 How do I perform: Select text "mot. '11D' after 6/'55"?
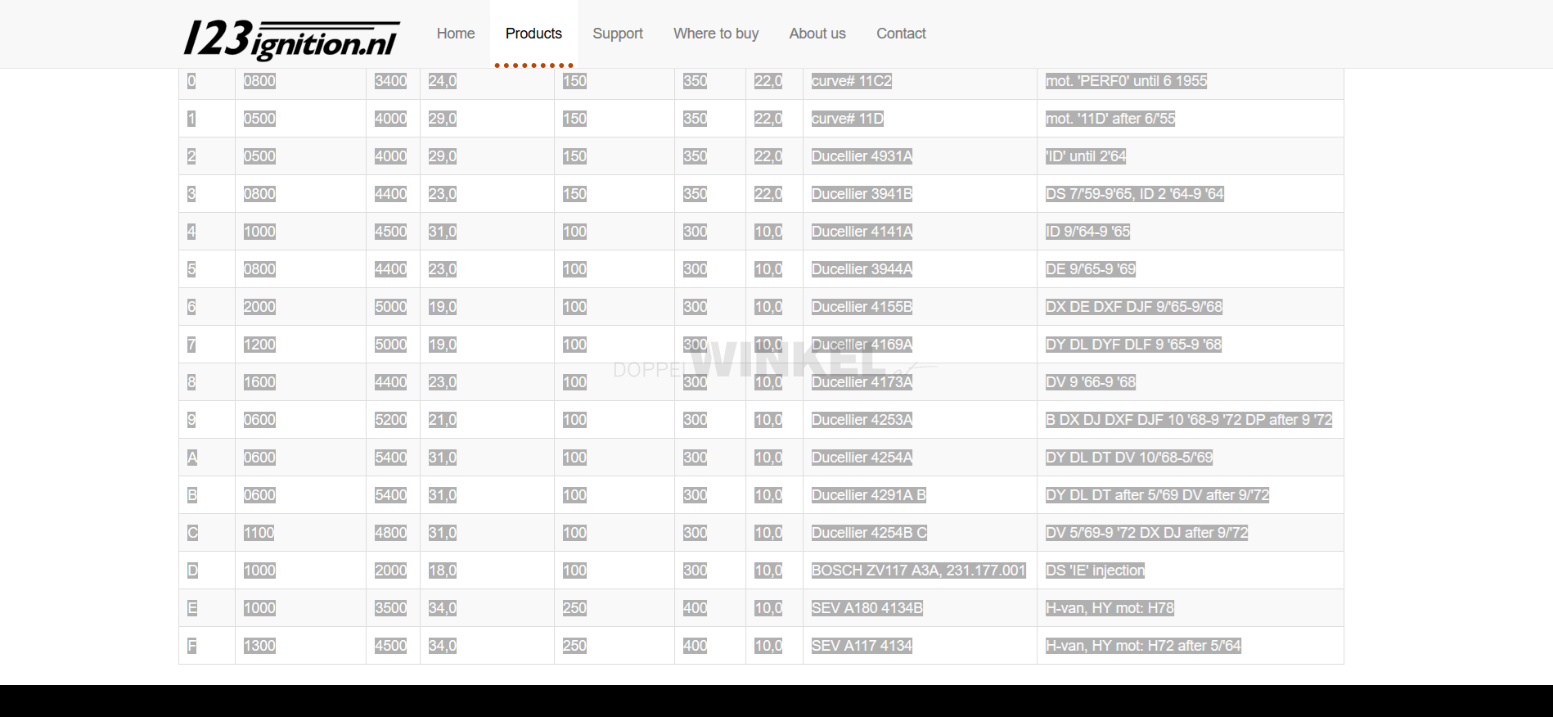[1110, 119]
